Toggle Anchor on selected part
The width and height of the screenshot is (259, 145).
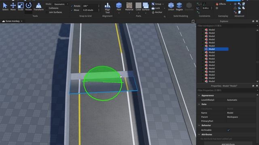157,12
